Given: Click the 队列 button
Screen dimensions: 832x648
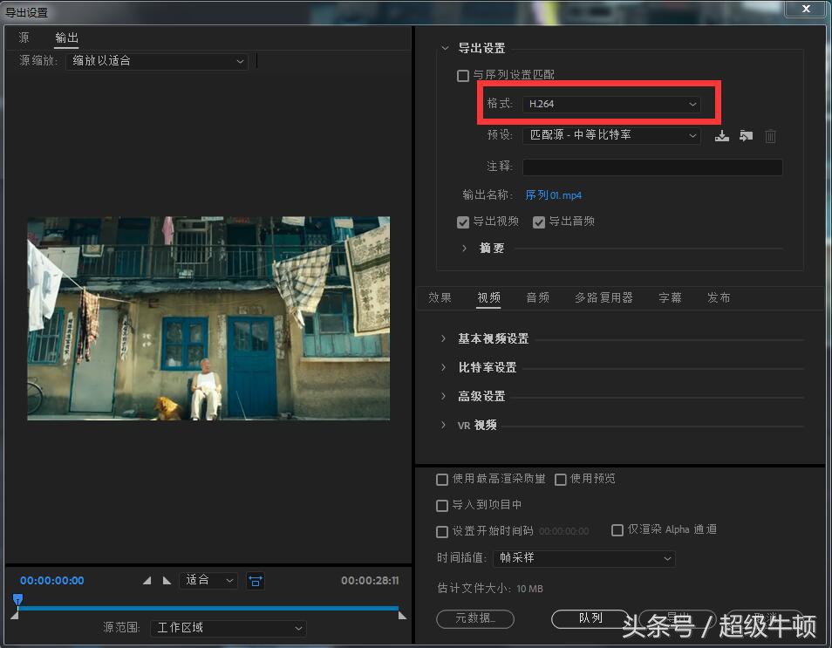Looking at the screenshot, I should (590, 618).
